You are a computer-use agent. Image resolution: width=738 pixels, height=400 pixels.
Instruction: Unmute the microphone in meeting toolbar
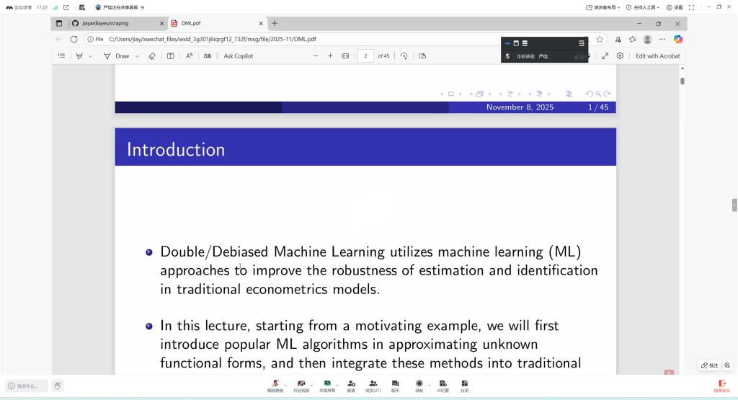pos(276,384)
